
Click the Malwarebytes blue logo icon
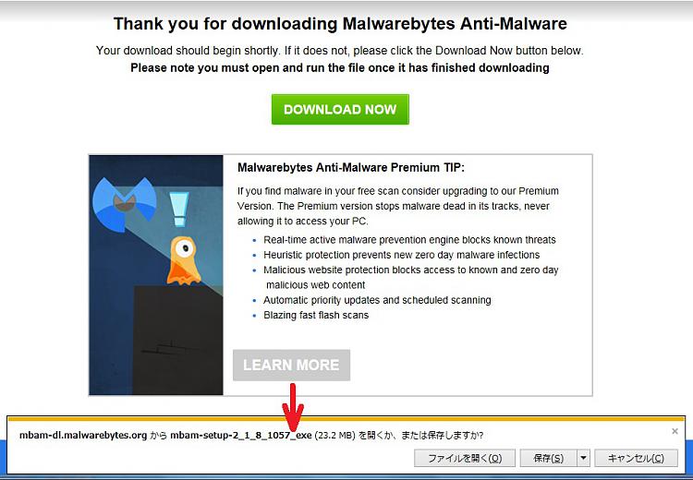[125, 205]
